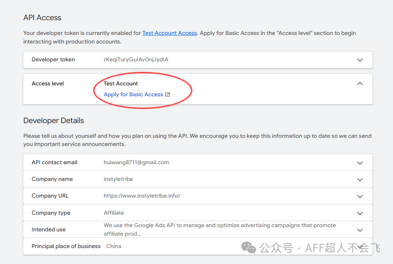Click the chevron in the API contact email row

[360, 163]
